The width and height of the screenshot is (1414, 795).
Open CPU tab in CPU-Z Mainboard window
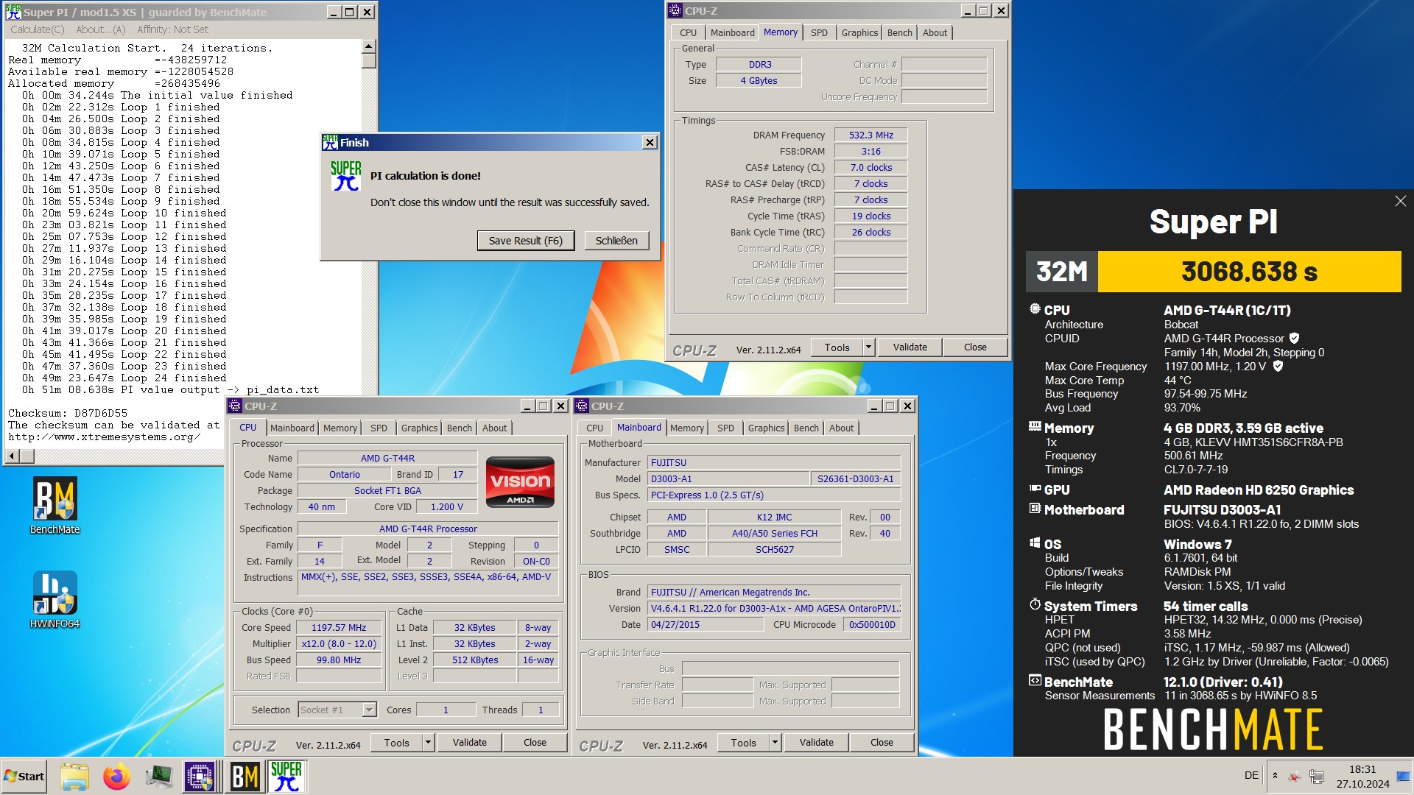coord(594,428)
